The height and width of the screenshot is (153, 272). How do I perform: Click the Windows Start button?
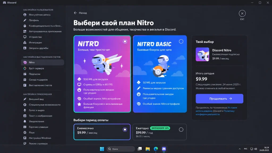pos(102,149)
